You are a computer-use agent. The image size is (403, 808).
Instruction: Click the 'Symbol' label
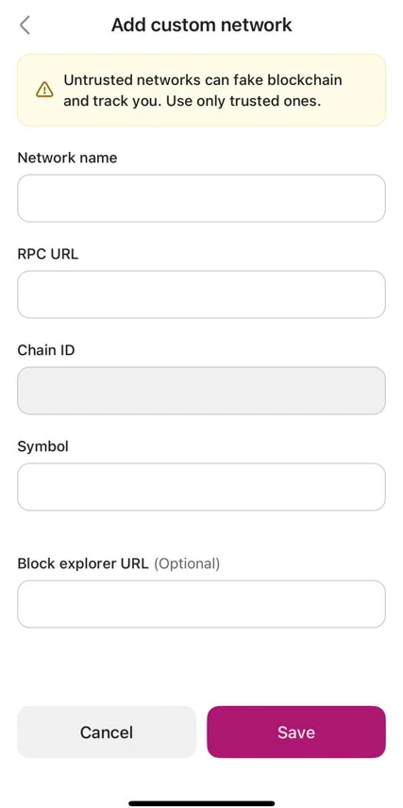coord(42,446)
